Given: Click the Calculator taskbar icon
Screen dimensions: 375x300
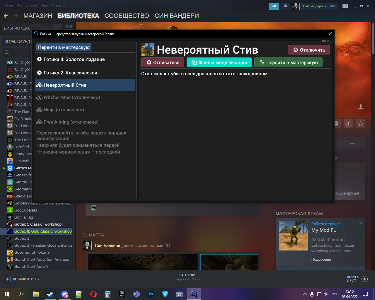Looking at the screenshot, I should (108, 294).
